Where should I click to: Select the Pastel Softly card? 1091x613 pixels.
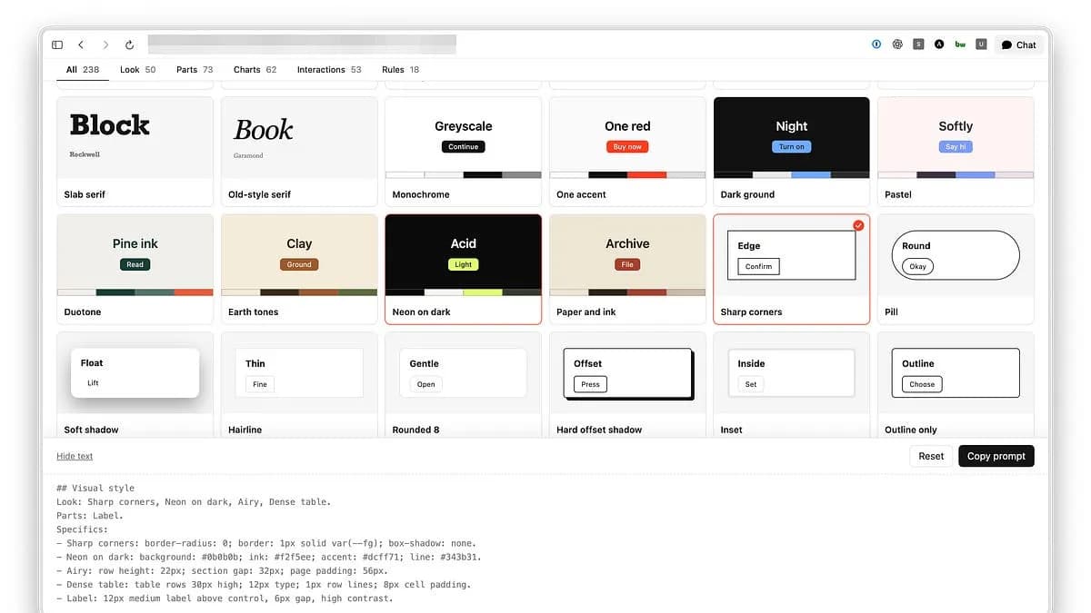point(956,152)
